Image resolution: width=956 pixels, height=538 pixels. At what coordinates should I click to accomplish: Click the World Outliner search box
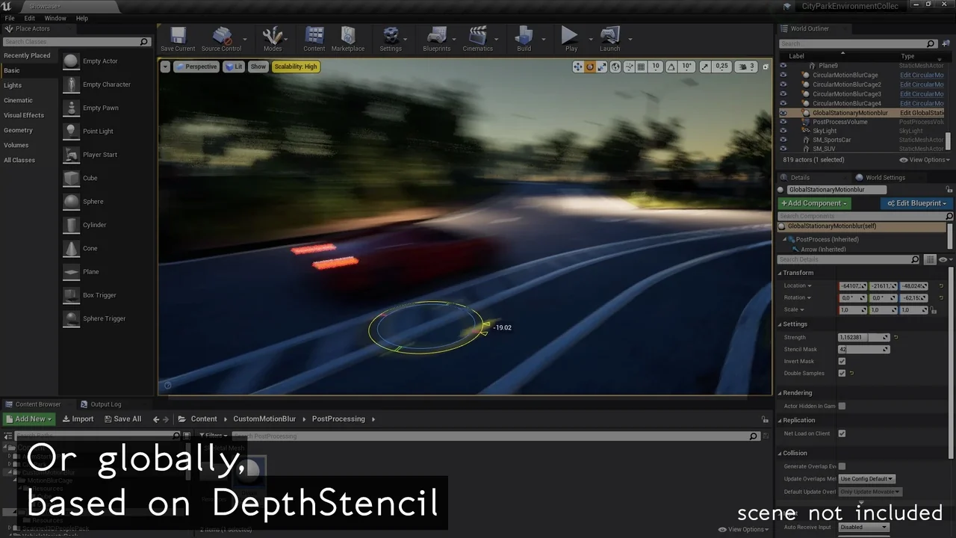(x=851, y=43)
